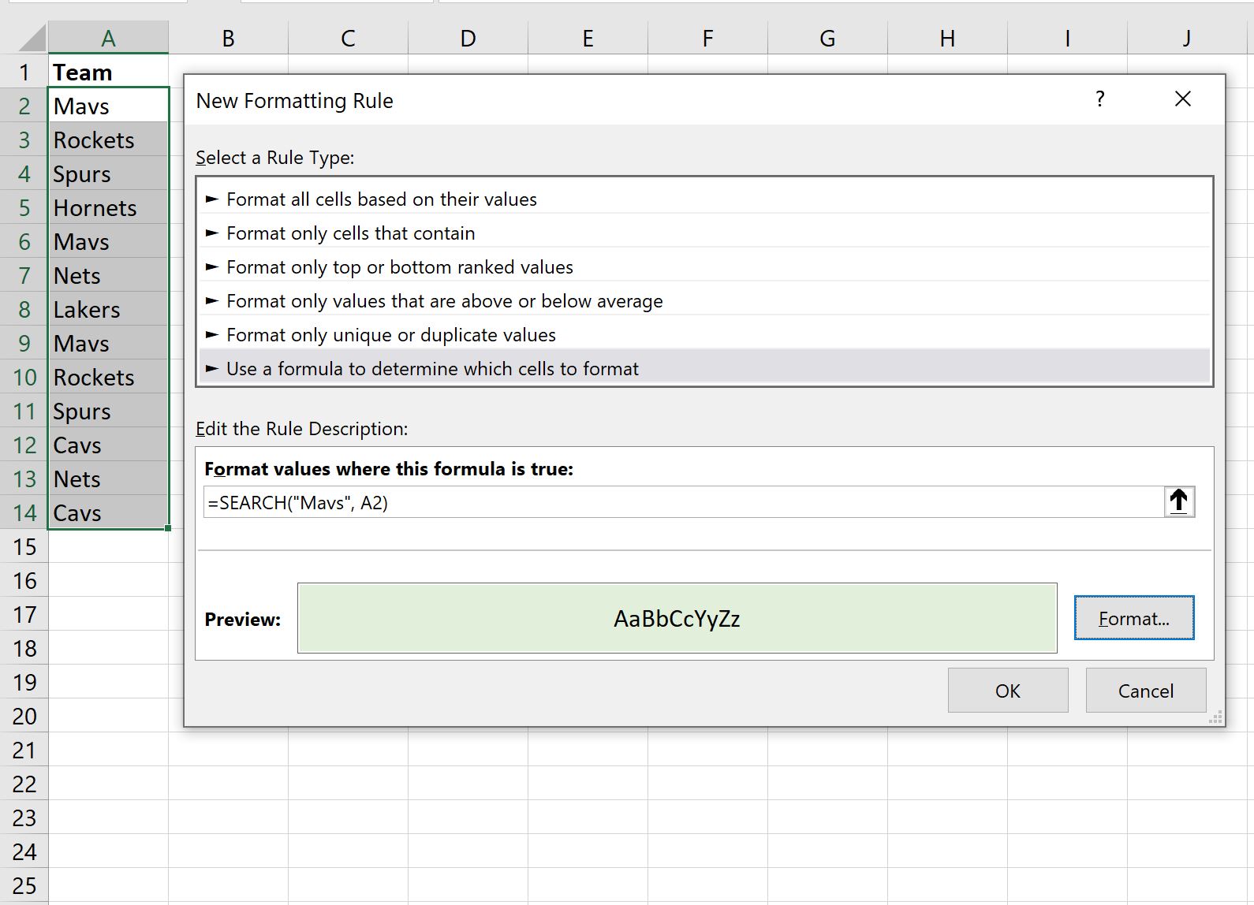Click the AaBbCcYyZz preview box

pyautogui.click(x=677, y=618)
